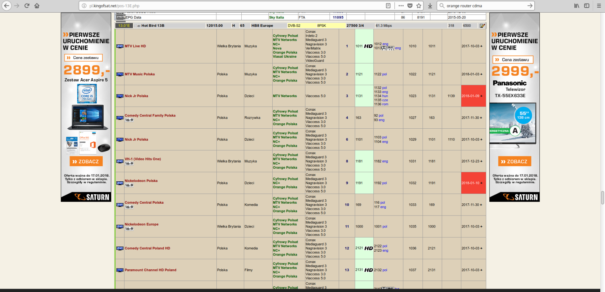Click the 16:9 badge under VH-1
This screenshot has width=605, height=292.
point(129,164)
